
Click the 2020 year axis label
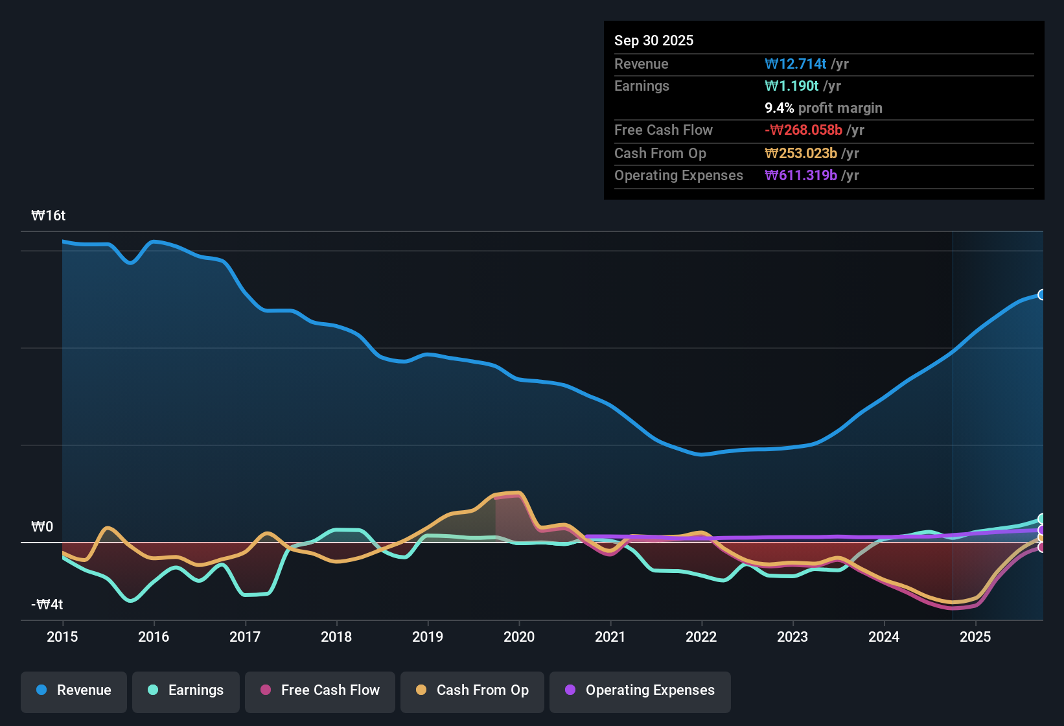519,637
